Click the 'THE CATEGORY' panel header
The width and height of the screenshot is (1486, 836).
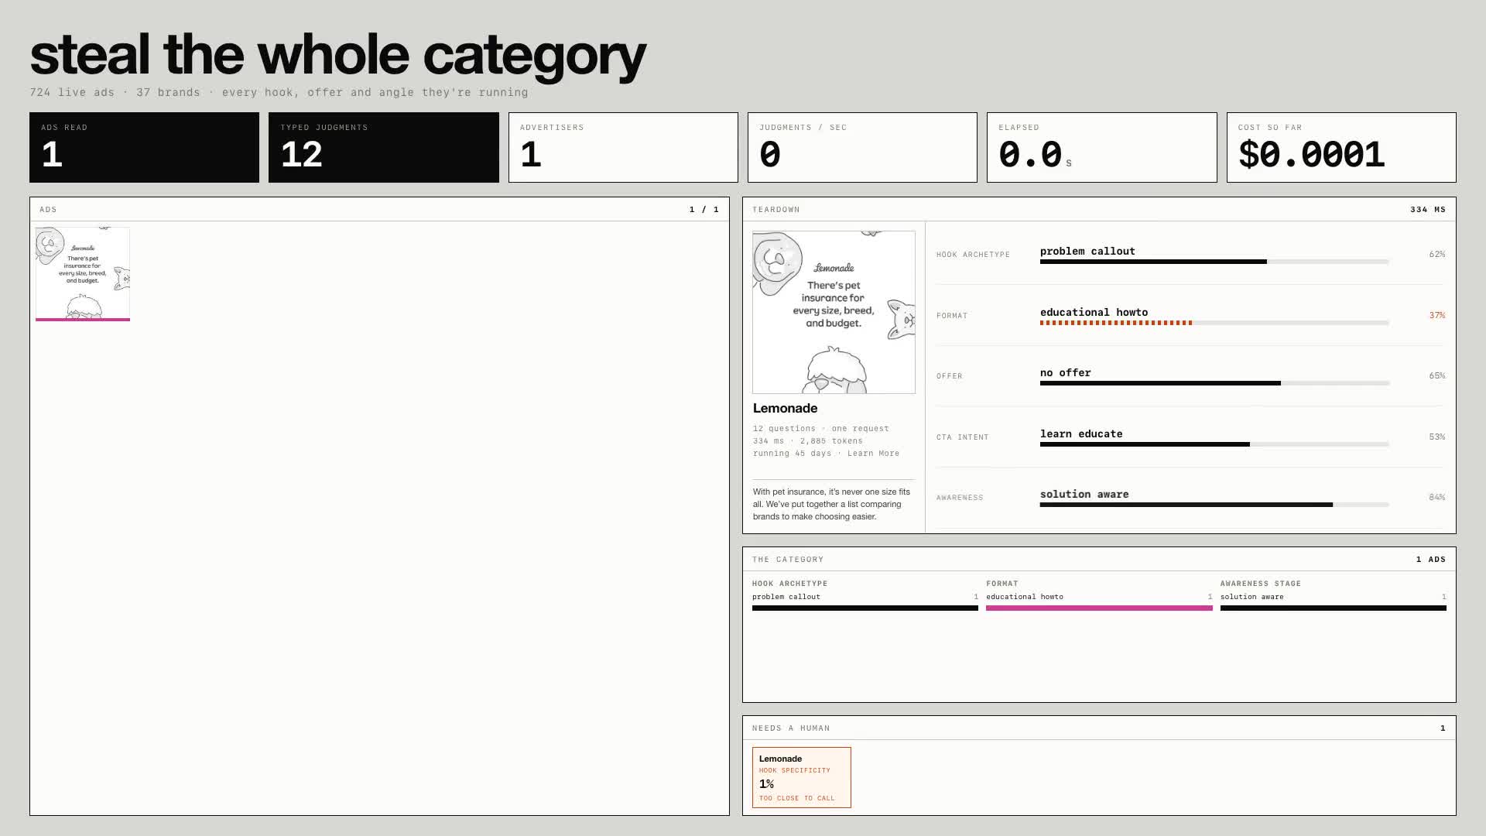[788, 560]
